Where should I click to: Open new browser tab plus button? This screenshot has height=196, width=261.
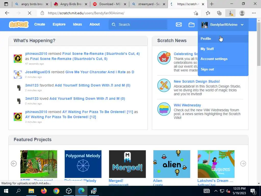click(212, 4)
